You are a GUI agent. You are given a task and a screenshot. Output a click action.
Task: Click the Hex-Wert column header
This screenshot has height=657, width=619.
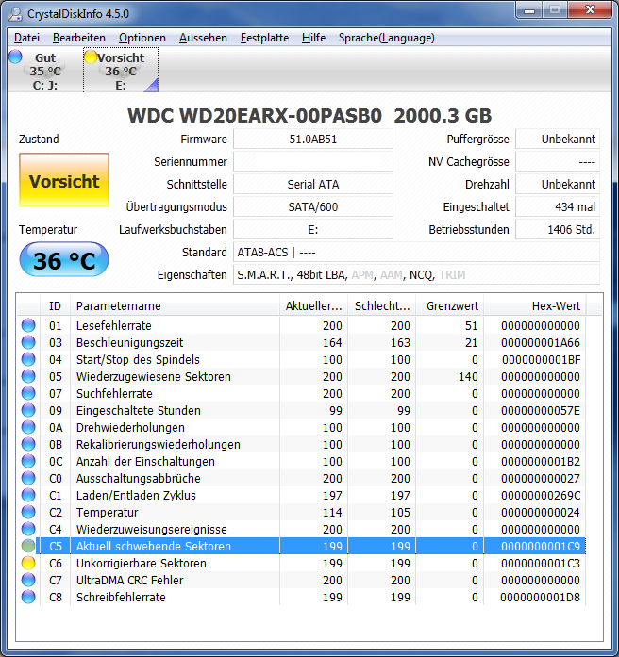click(x=535, y=305)
